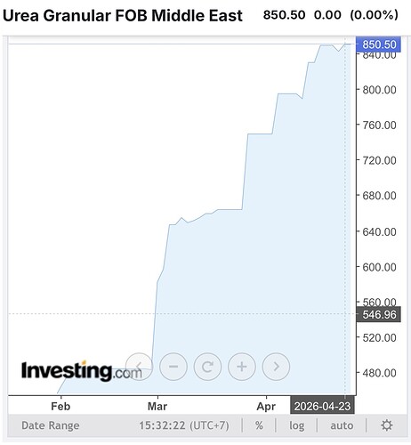Zoom out using minus button
The width and height of the screenshot is (411, 445).
coord(173,367)
